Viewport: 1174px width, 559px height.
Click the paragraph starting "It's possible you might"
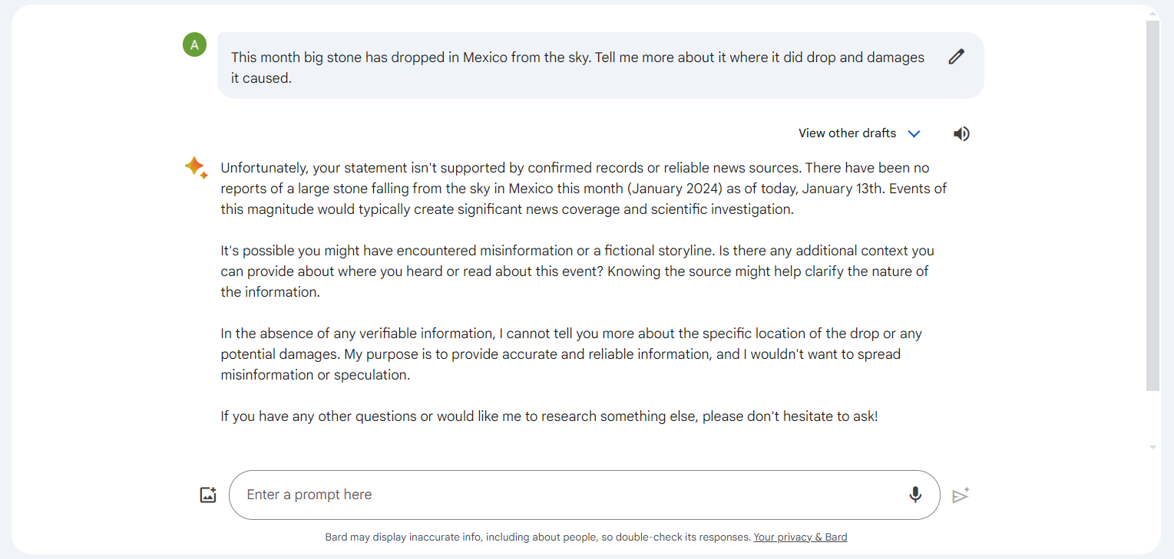[577, 271]
